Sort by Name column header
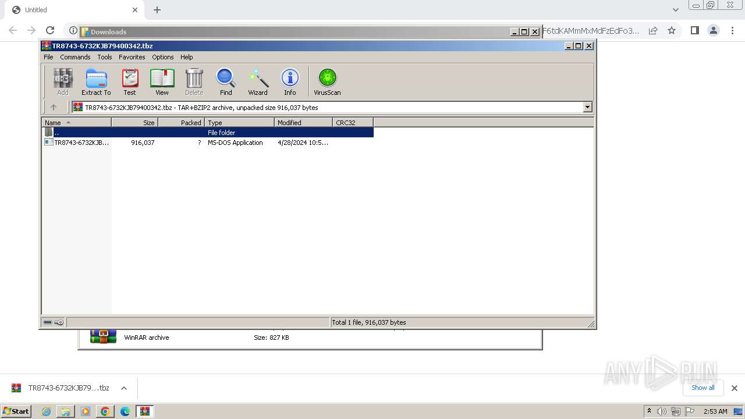The height and width of the screenshot is (419, 745). [x=76, y=123]
